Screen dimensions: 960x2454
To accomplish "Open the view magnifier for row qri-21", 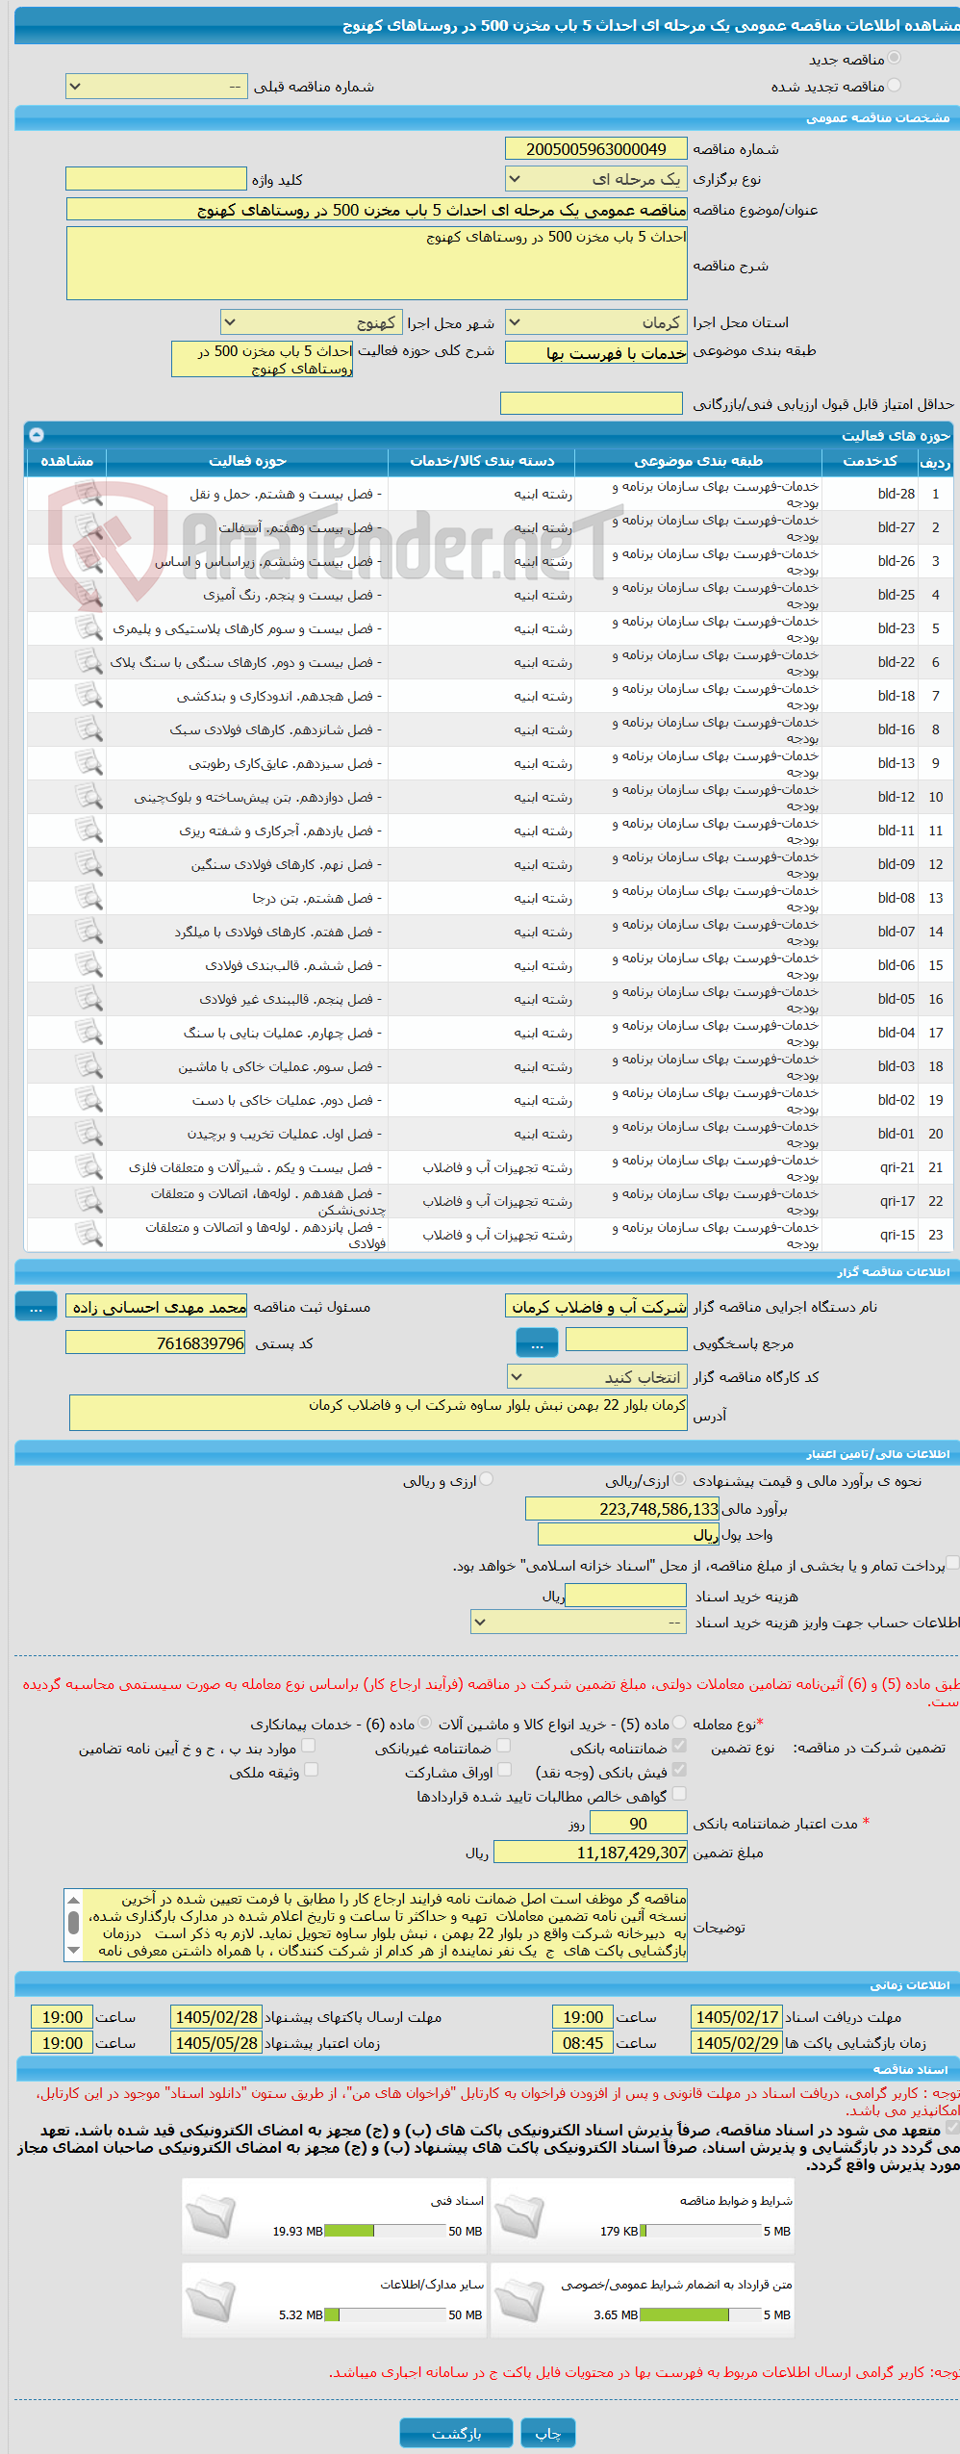I will [x=88, y=1167].
